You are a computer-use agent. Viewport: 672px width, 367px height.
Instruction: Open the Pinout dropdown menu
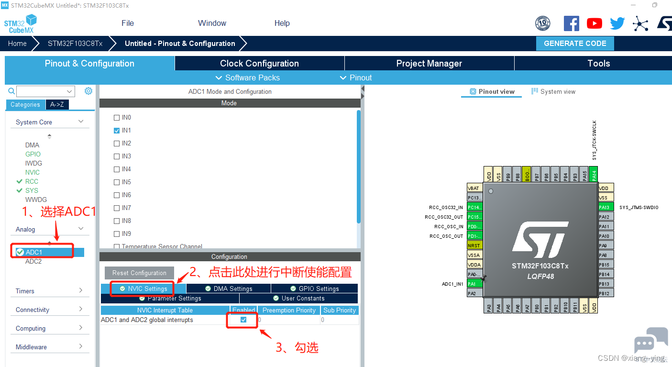click(x=355, y=78)
